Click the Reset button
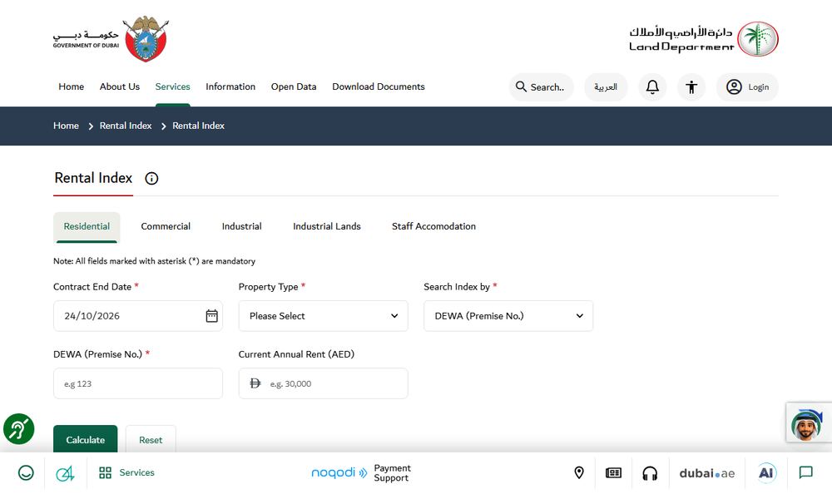The height and width of the screenshot is (494, 832). [x=151, y=439]
